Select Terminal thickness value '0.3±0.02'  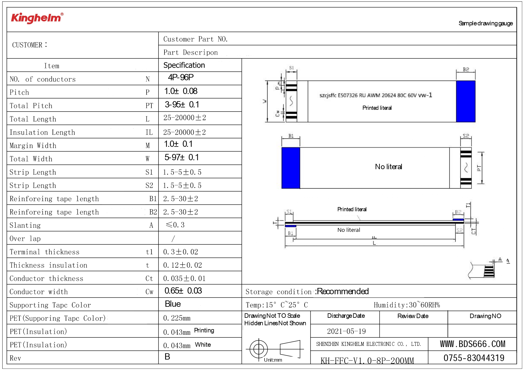click(x=181, y=252)
